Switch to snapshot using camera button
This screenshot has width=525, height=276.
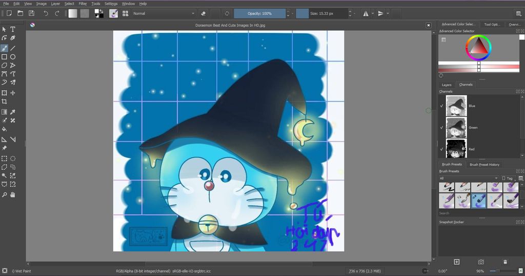point(481,262)
